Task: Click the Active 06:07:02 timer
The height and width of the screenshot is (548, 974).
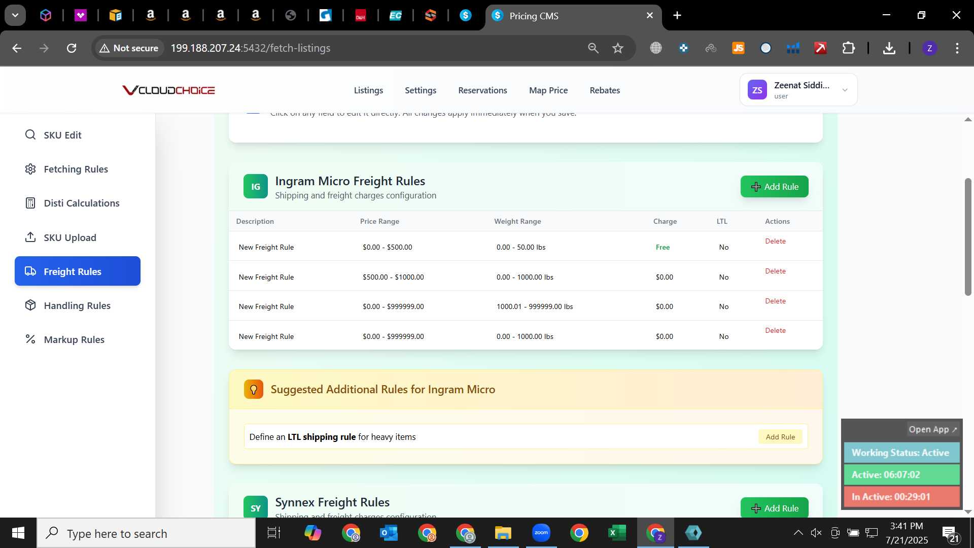Action: tap(901, 475)
